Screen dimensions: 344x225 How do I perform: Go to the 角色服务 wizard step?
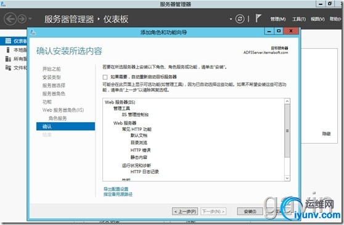[57, 118]
